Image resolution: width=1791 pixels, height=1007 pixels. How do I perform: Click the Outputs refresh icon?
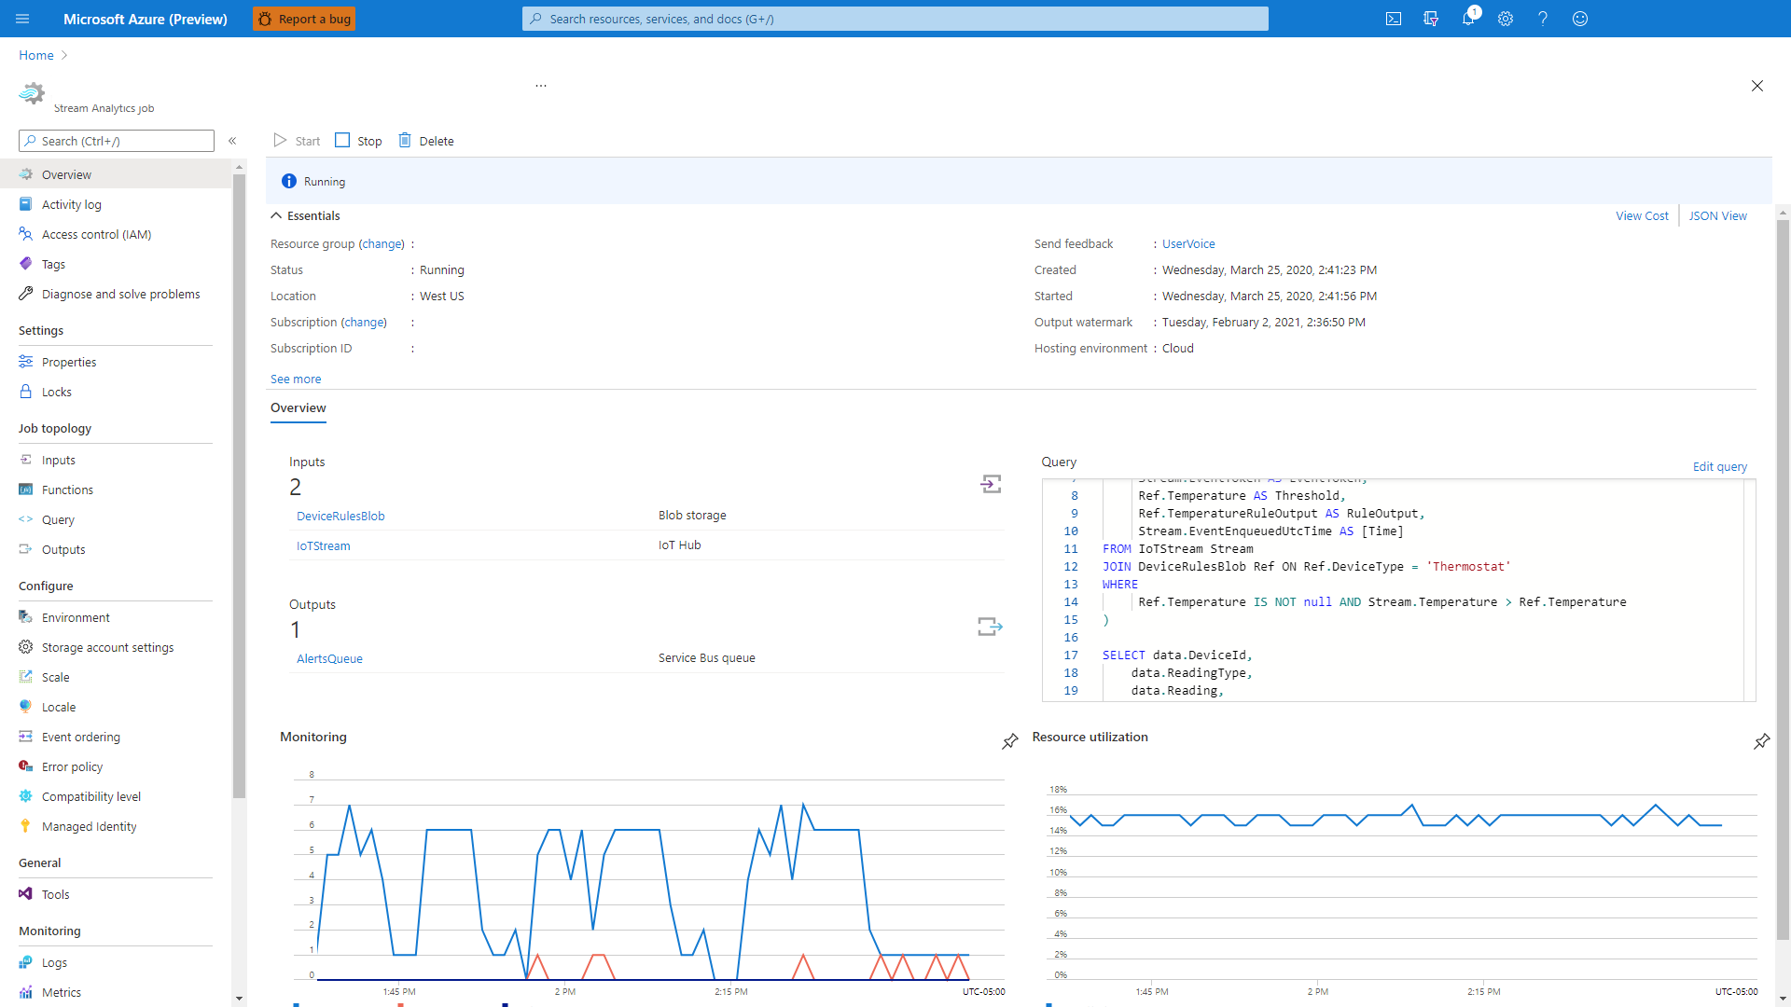point(992,626)
